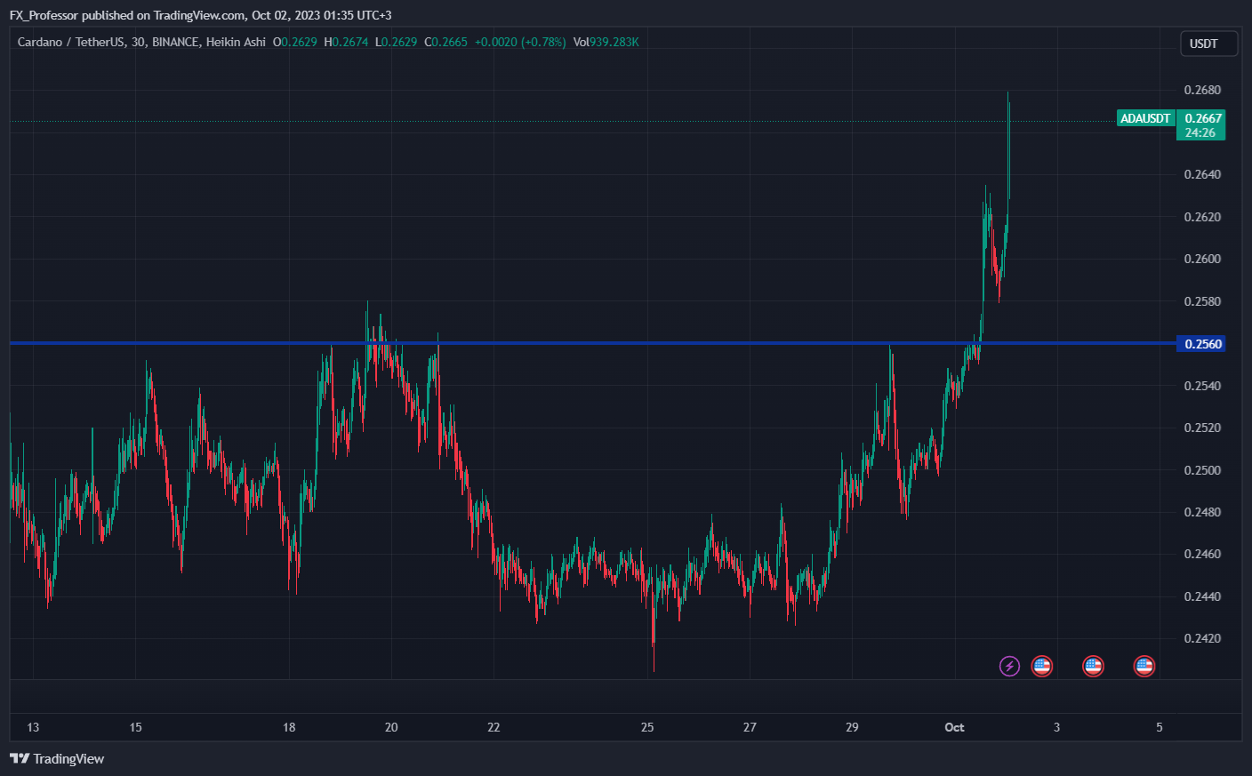Click the FX_Professor published header text

tap(200, 15)
